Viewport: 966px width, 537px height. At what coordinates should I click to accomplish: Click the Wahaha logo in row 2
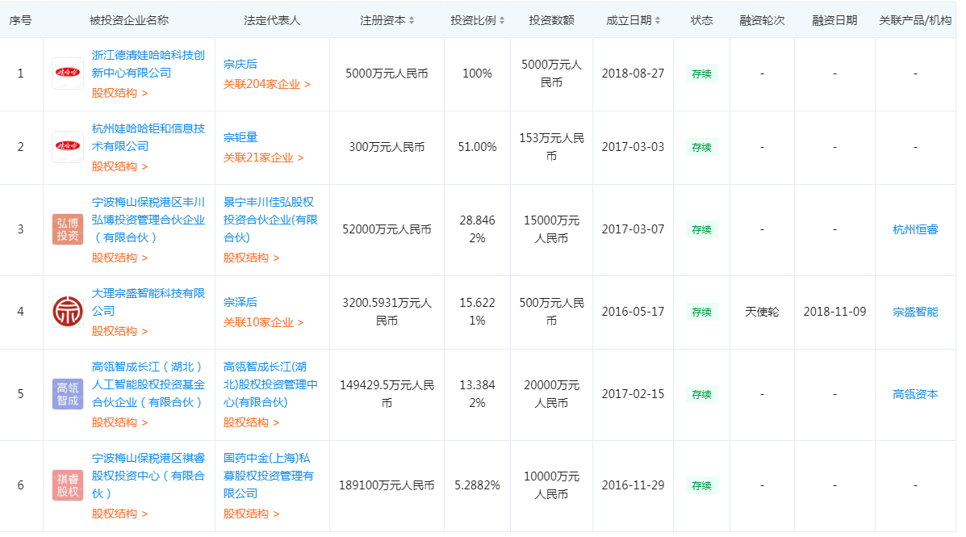coord(68,147)
